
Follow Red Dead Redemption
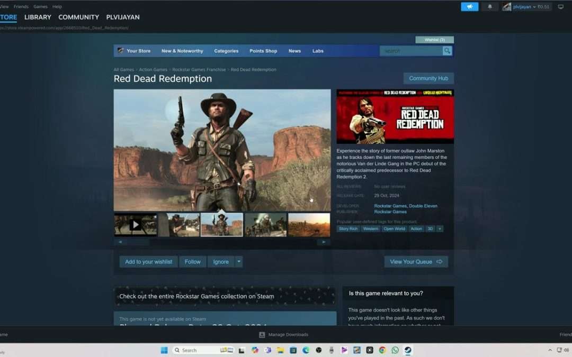pyautogui.click(x=192, y=261)
